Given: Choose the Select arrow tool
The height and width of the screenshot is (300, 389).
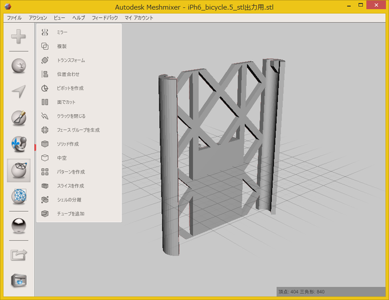Looking at the screenshot, I should tap(19, 92).
